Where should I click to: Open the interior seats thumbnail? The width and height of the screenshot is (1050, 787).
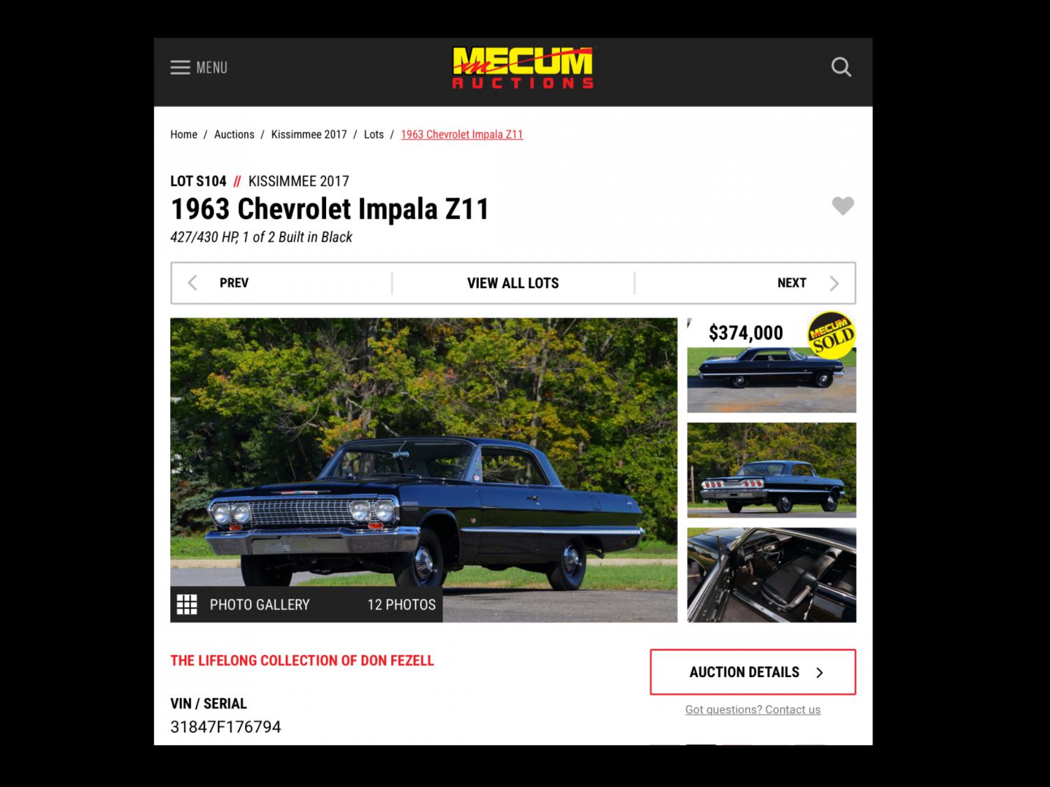pos(771,575)
